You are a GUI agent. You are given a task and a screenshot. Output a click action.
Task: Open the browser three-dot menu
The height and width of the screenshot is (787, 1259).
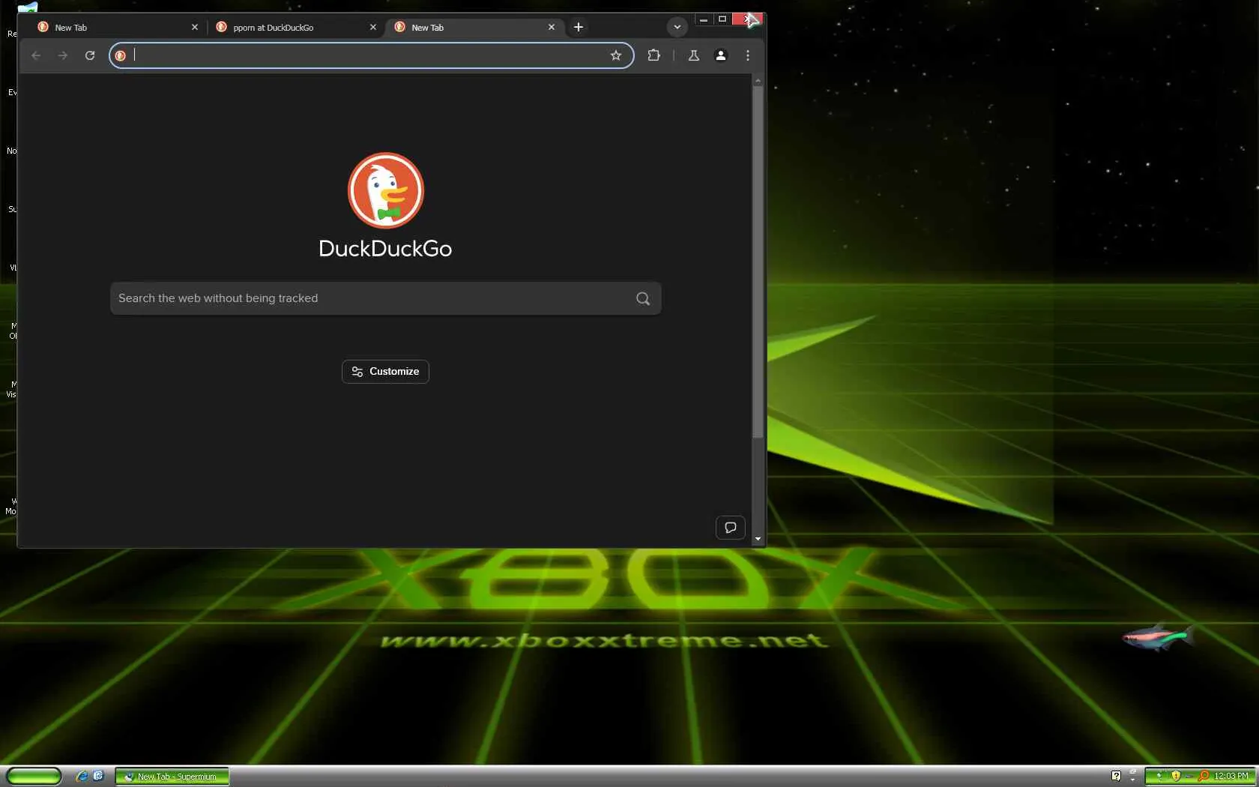(748, 55)
